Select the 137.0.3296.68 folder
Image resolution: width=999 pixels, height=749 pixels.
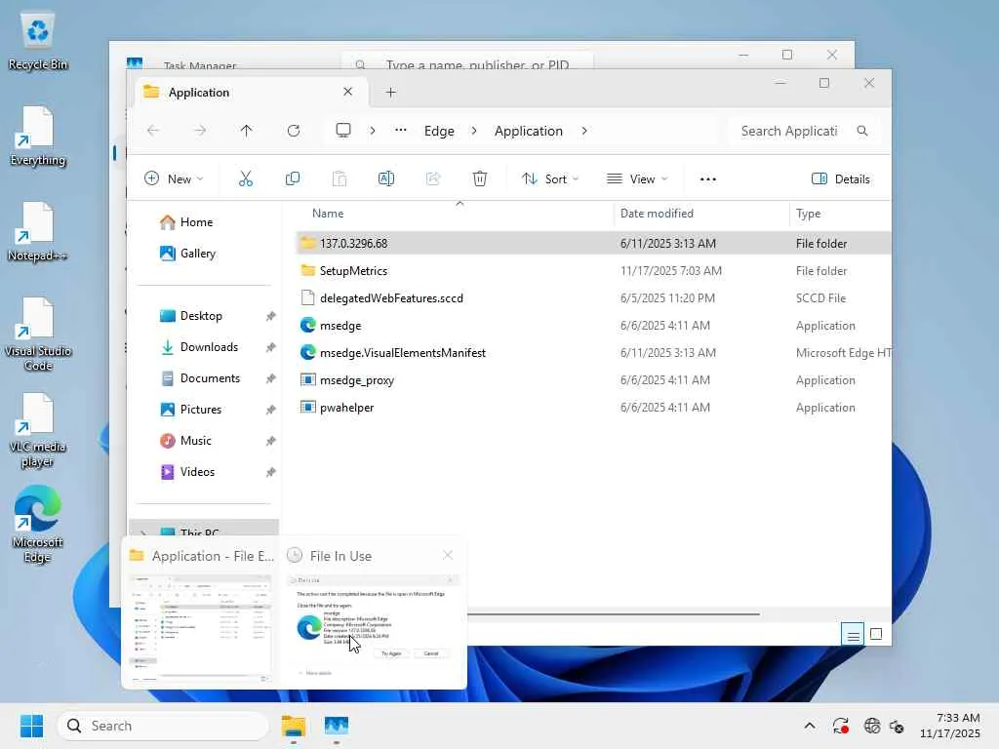point(594,243)
